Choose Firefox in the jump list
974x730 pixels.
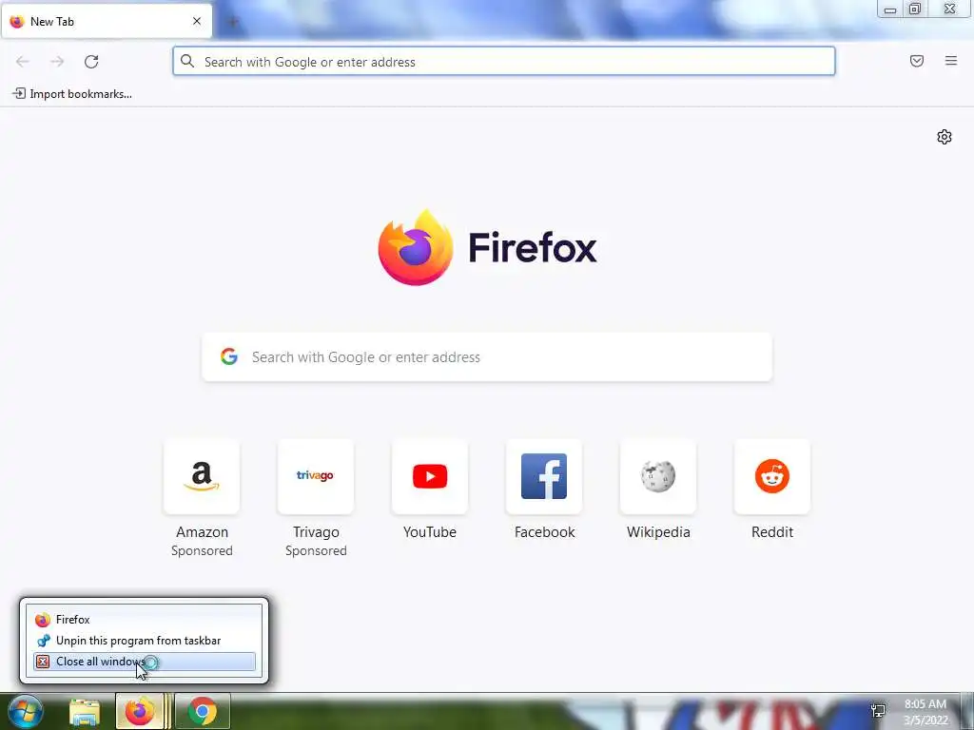[145, 620]
